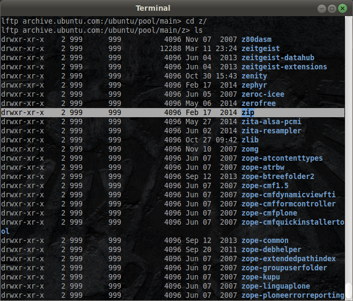Click the zerofree directory entry
Screen dimensions: 353x301
pos(259,103)
